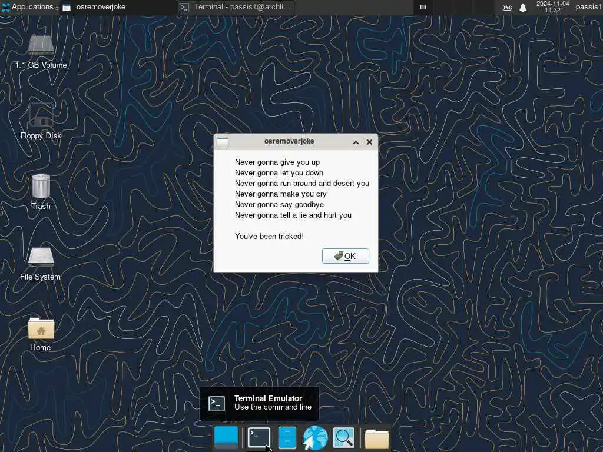Image resolution: width=603 pixels, height=452 pixels.
Task: Open the home folder dock icon
Action: click(376, 438)
